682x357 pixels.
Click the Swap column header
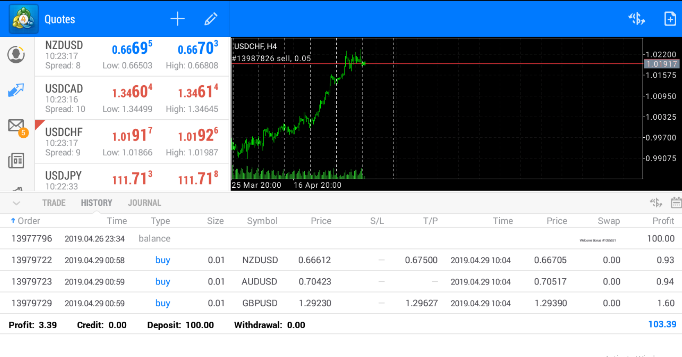(609, 221)
